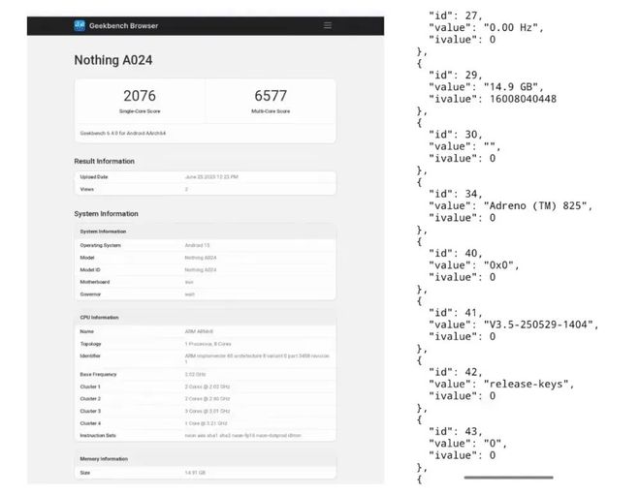This screenshot has width=640, height=495.
Task: Click the Geekbench Browser title link
Action: (124, 26)
